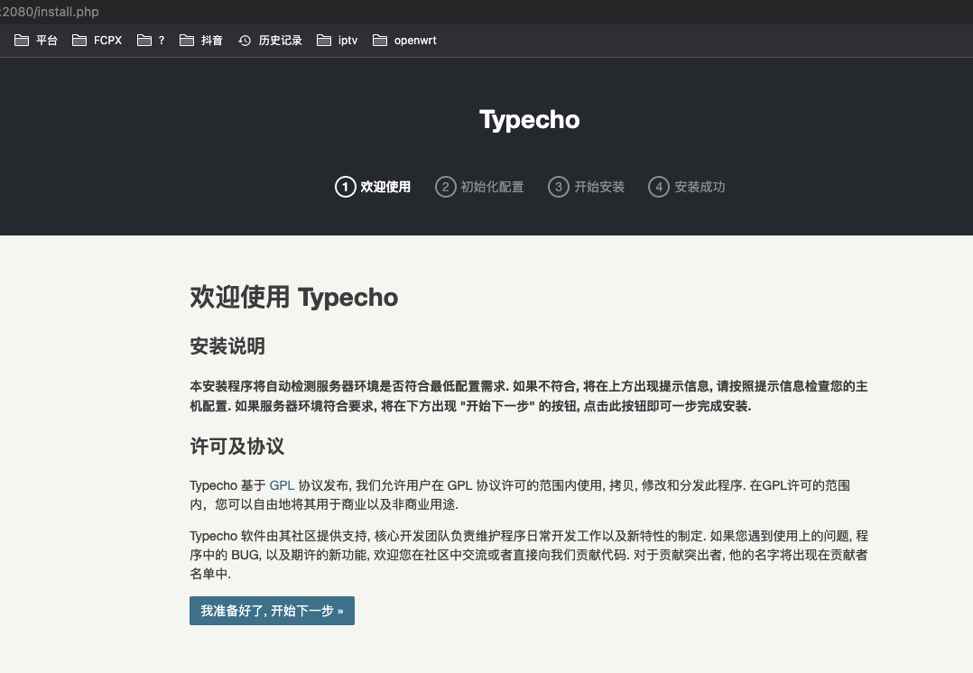Click the install.php address bar URL
The image size is (973, 673).
[50, 12]
